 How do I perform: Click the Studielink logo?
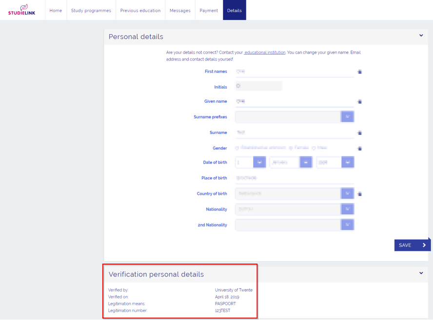pyautogui.click(x=22, y=10)
